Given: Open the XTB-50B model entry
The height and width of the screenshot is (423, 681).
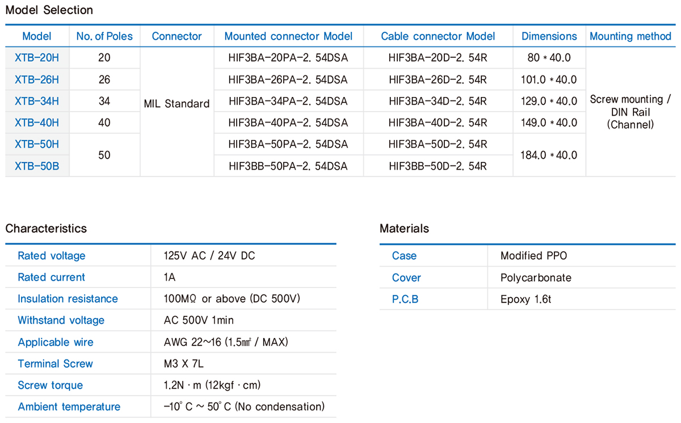Looking at the screenshot, I should pyautogui.click(x=36, y=165).
